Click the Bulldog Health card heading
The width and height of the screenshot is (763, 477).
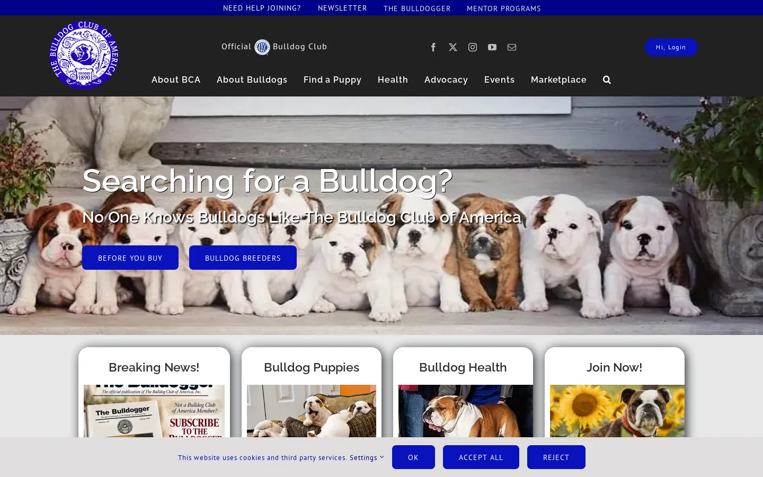tap(463, 367)
